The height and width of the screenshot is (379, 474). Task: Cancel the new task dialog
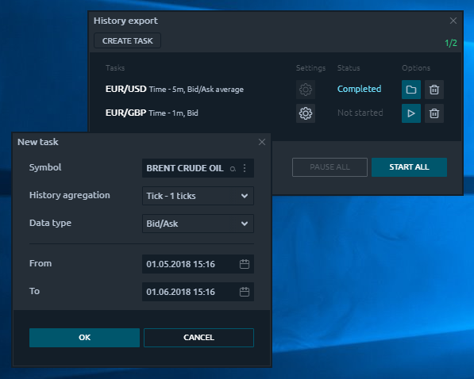coord(198,337)
